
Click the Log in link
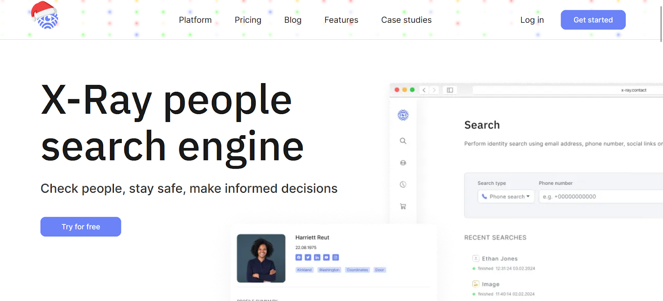(x=532, y=20)
